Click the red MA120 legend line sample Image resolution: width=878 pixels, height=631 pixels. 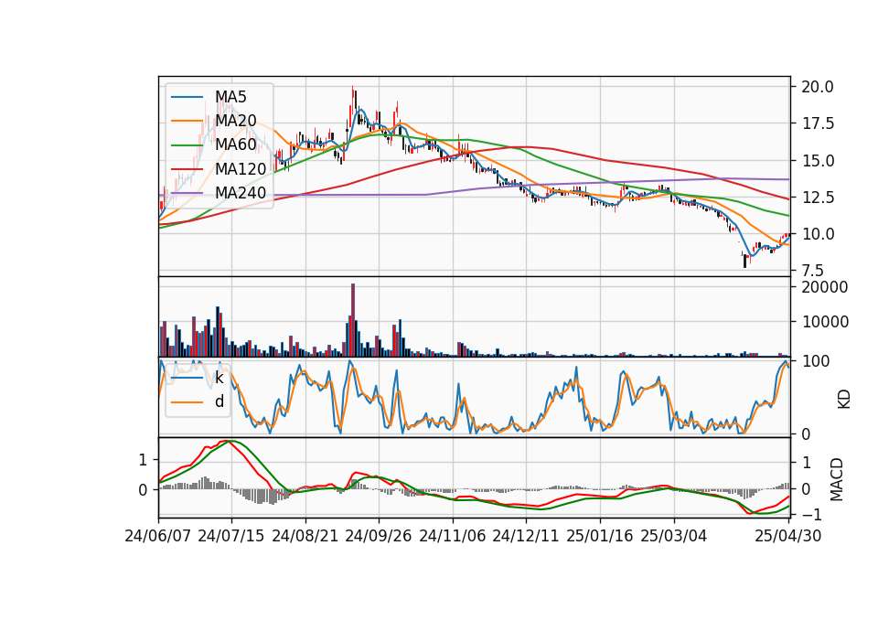187,168
